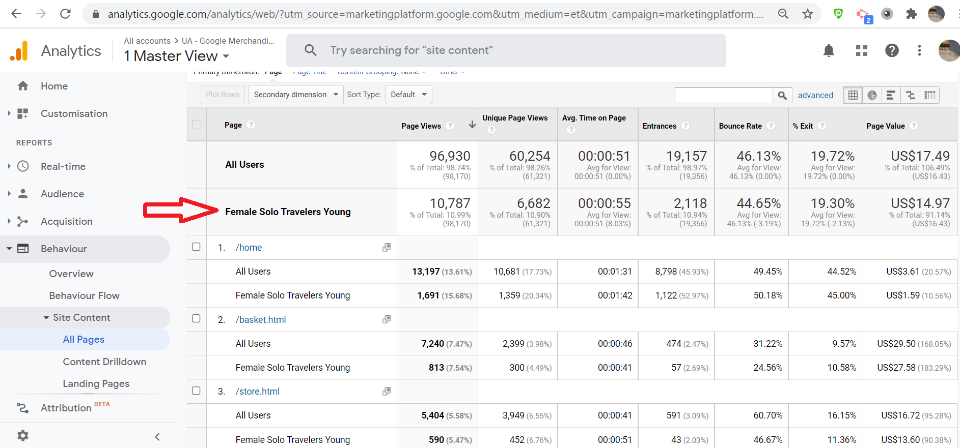Image resolution: width=960 pixels, height=448 pixels.
Task: Select the data table view icon
Action: [853, 95]
